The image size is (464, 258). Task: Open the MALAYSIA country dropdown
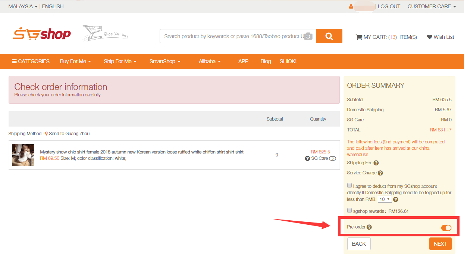(23, 6)
